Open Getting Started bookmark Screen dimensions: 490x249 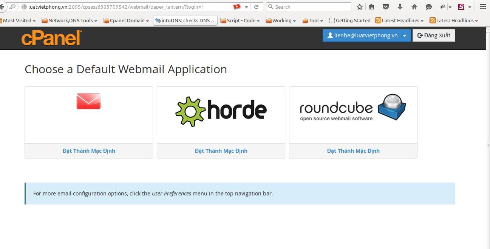[x=350, y=20]
